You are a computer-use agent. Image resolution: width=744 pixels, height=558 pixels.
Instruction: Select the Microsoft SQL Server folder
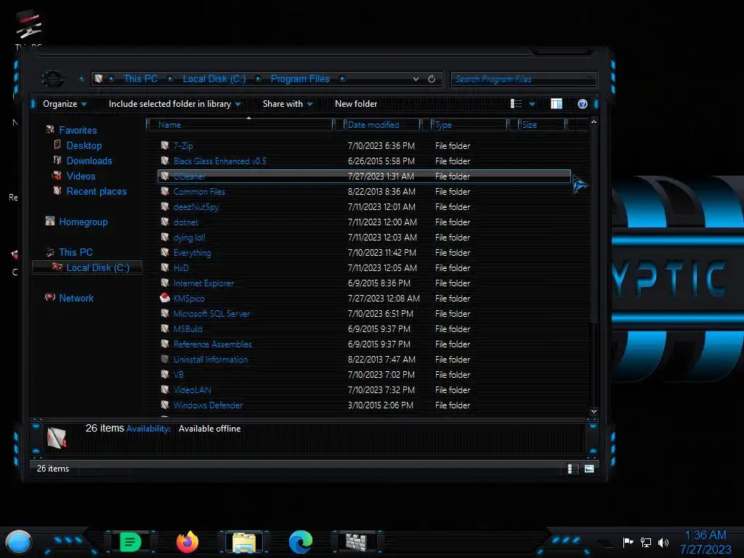pyautogui.click(x=211, y=314)
